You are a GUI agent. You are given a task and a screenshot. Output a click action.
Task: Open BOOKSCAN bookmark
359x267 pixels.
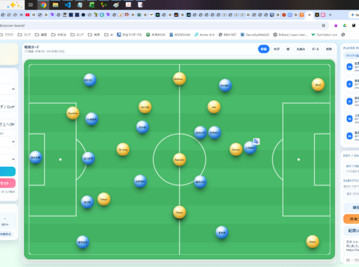click(180, 35)
